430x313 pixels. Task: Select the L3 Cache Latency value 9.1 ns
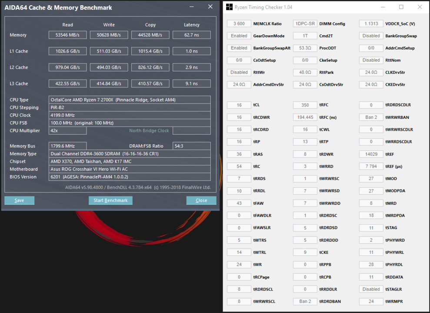192,83
